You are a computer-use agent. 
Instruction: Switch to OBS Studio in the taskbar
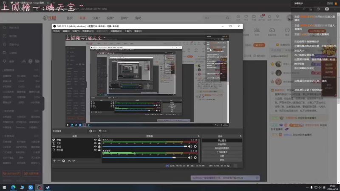[x=39, y=187]
